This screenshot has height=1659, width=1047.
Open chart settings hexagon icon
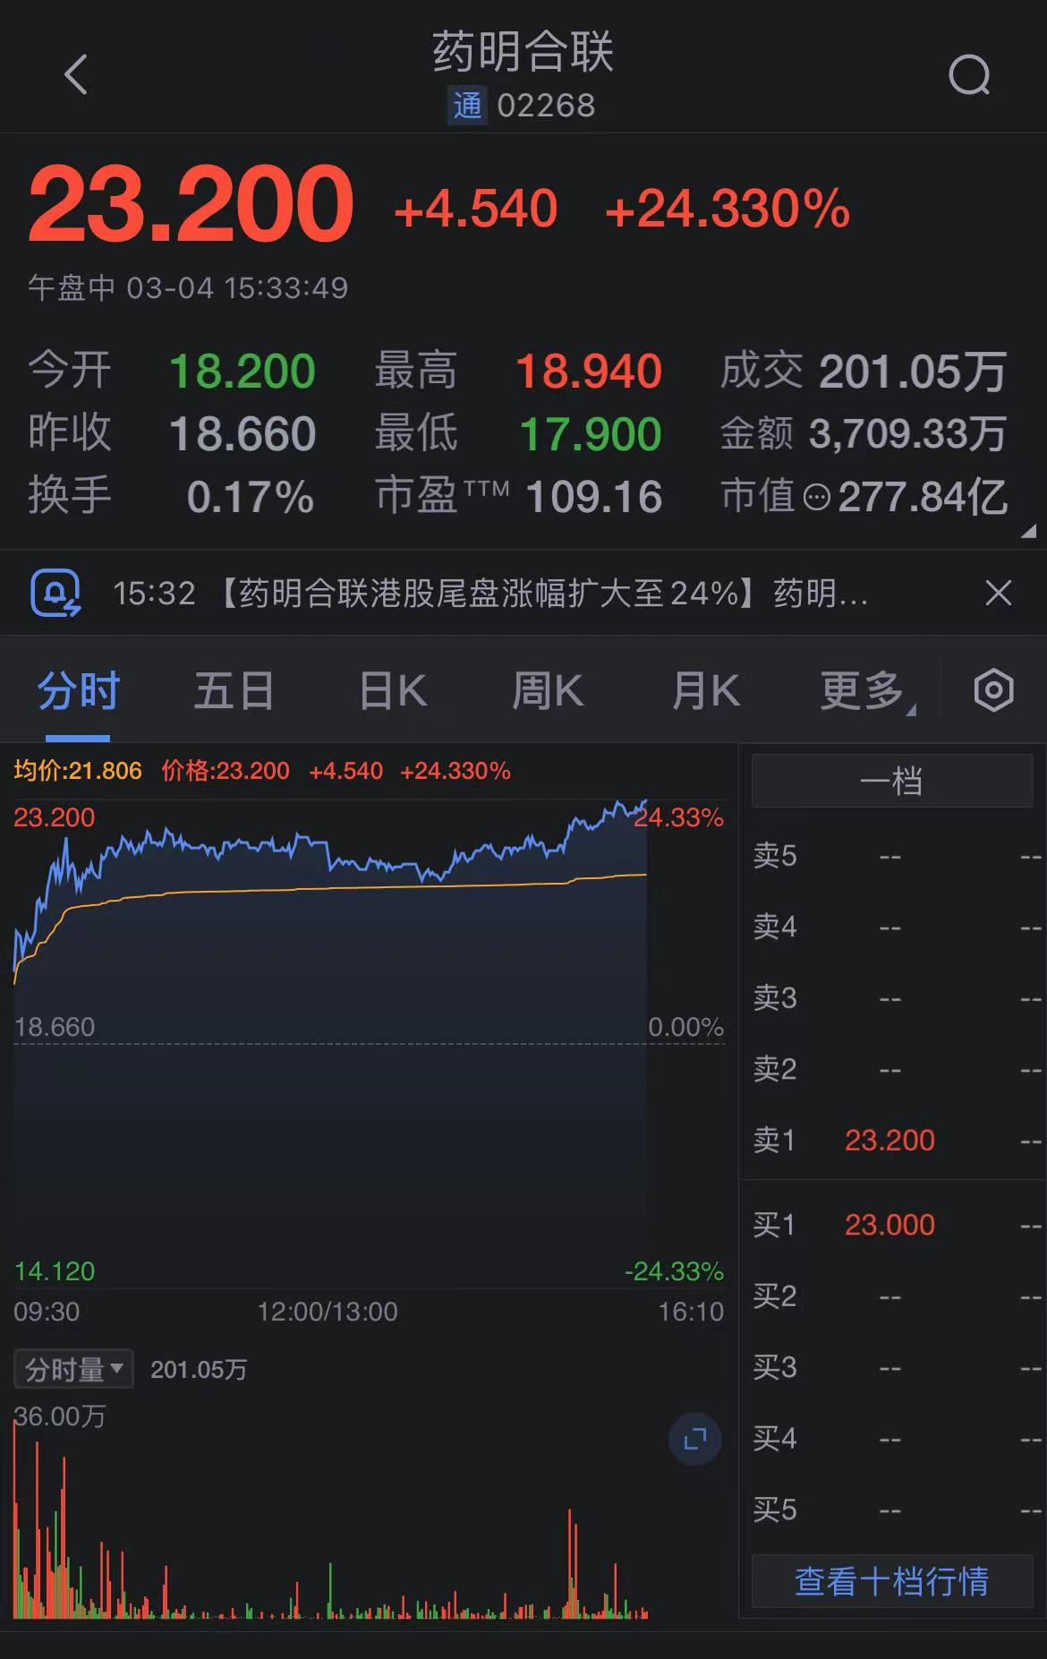(x=993, y=690)
